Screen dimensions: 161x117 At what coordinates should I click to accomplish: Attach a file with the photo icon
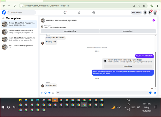(46, 93)
